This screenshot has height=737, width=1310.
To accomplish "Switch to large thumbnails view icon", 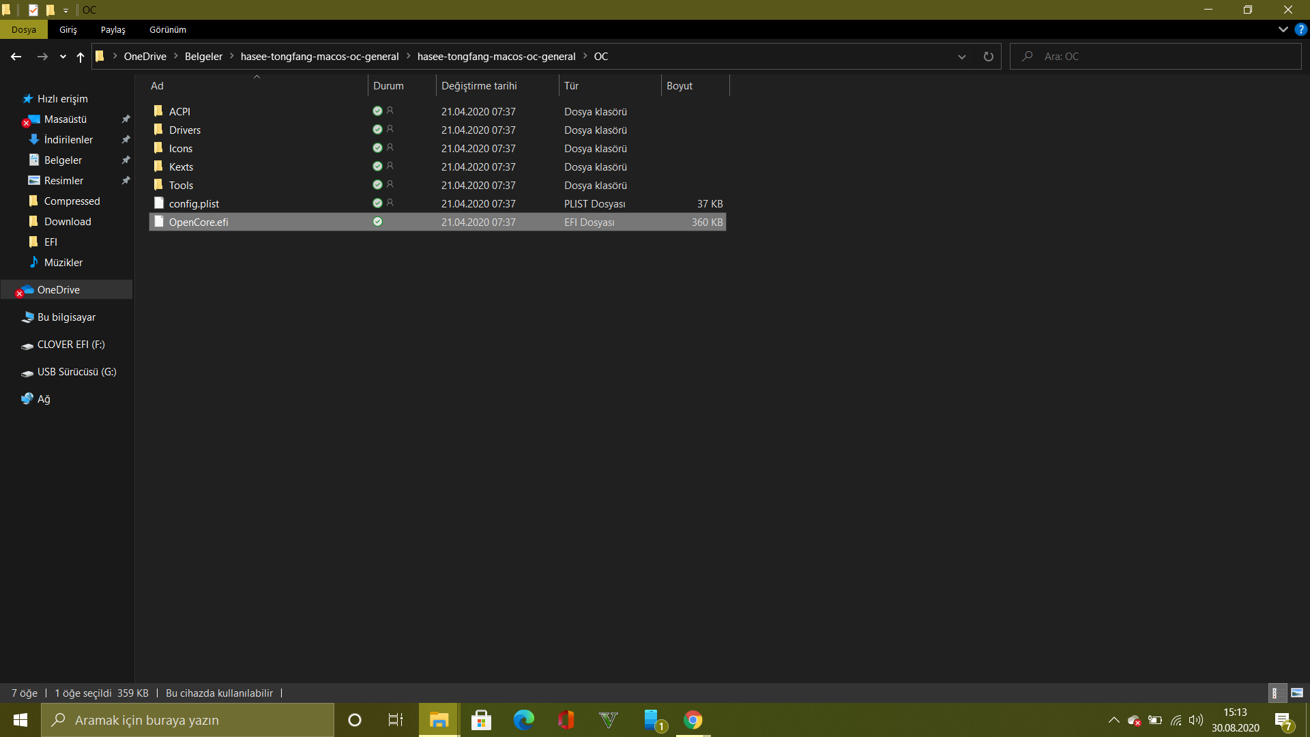I will click(x=1297, y=693).
